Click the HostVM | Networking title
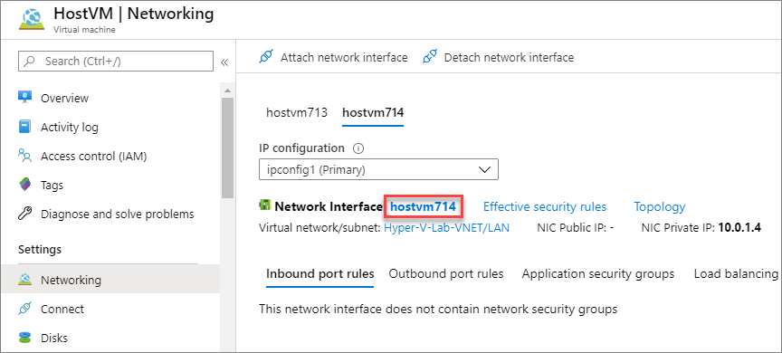782x353 pixels. tap(134, 14)
